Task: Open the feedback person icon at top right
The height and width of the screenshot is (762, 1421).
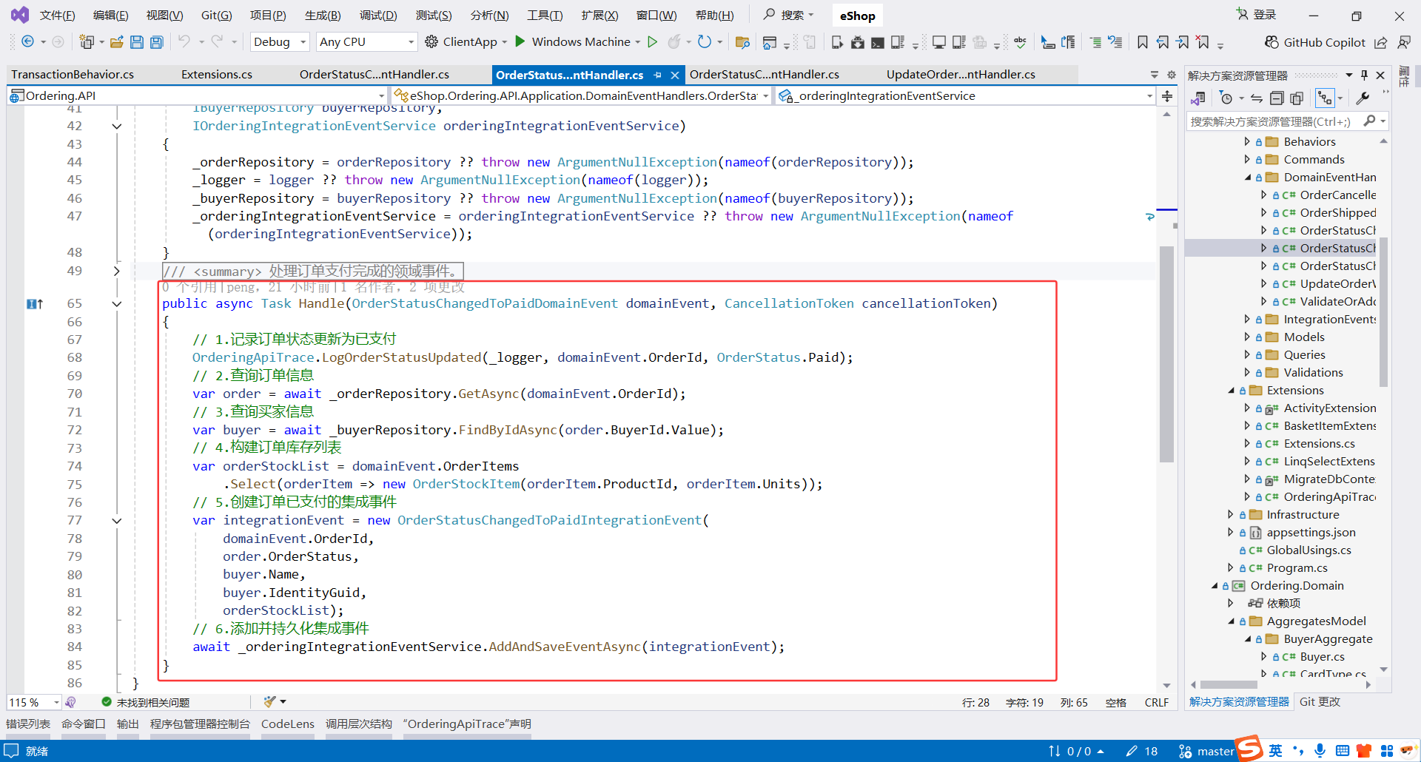Action: coord(1404,42)
